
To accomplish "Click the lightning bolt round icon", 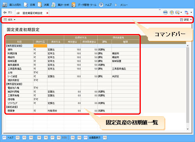I will tap(172, 13).
